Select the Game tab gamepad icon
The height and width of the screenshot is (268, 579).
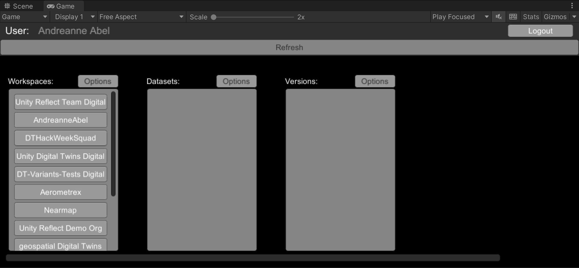click(x=50, y=6)
